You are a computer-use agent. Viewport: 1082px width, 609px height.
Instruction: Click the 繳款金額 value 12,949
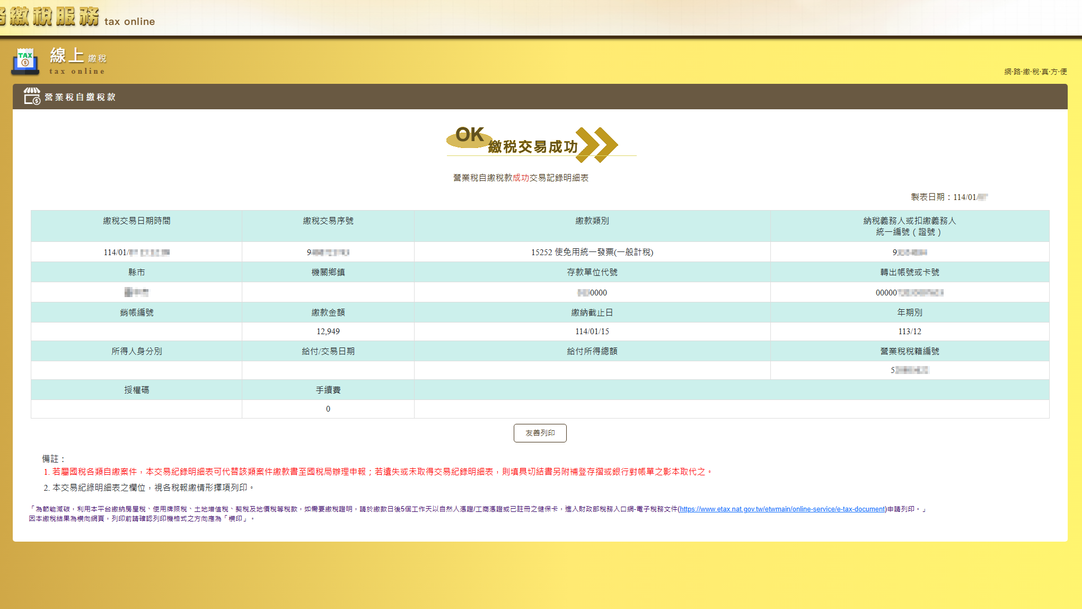328,332
